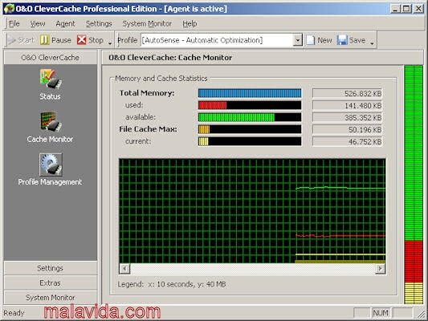The image size is (428, 321).
Task: Click the vertical memory usage meter bar
Action: pyautogui.click(x=414, y=185)
